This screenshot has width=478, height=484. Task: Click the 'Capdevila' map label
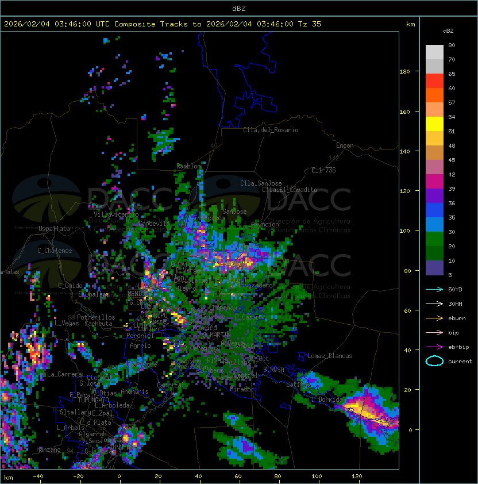154,224
